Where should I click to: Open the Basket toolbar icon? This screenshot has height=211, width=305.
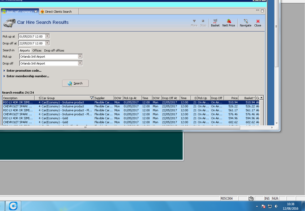click(x=215, y=23)
